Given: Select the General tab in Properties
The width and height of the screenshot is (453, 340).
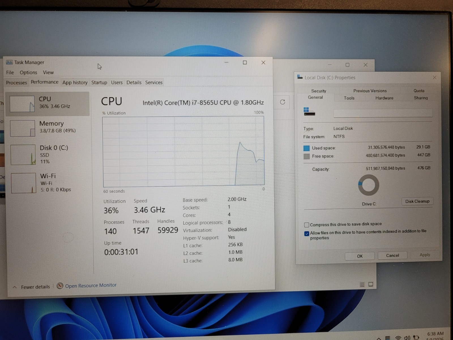Looking at the screenshot, I should pos(315,97).
